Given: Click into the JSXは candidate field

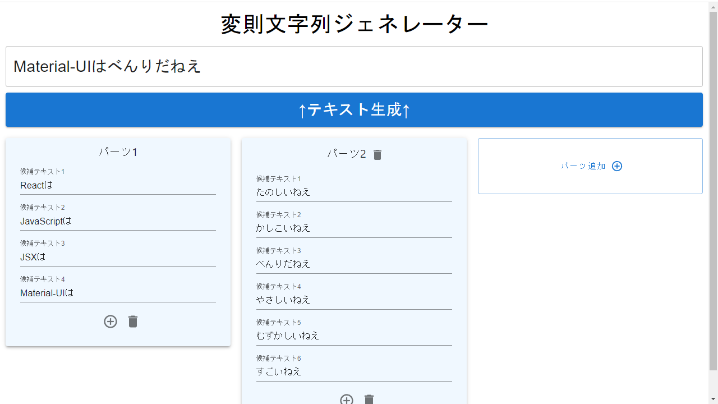Looking at the screenshot, I should (118, 257).
